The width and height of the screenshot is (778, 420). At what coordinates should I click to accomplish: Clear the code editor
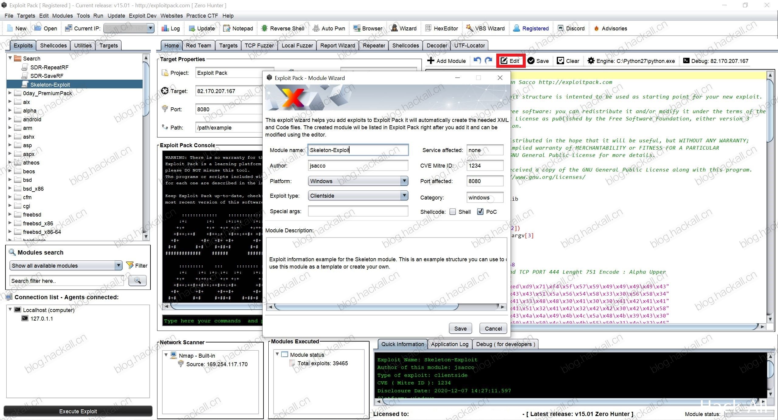pos(568,61)
